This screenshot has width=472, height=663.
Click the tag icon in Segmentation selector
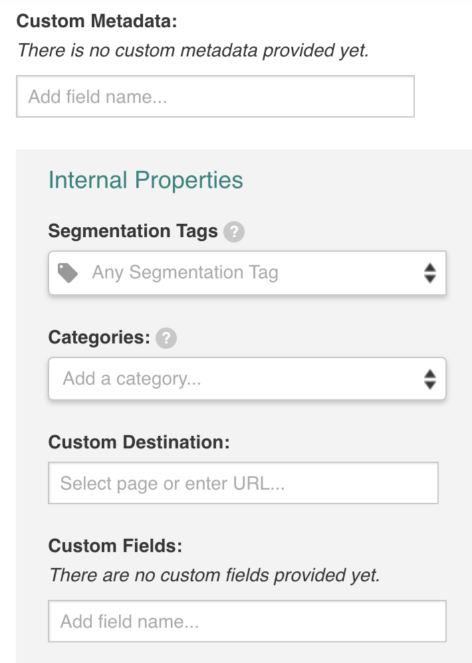(68, 273)
